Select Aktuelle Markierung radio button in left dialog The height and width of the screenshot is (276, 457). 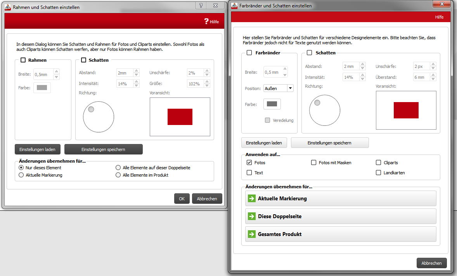click(21, 175)
